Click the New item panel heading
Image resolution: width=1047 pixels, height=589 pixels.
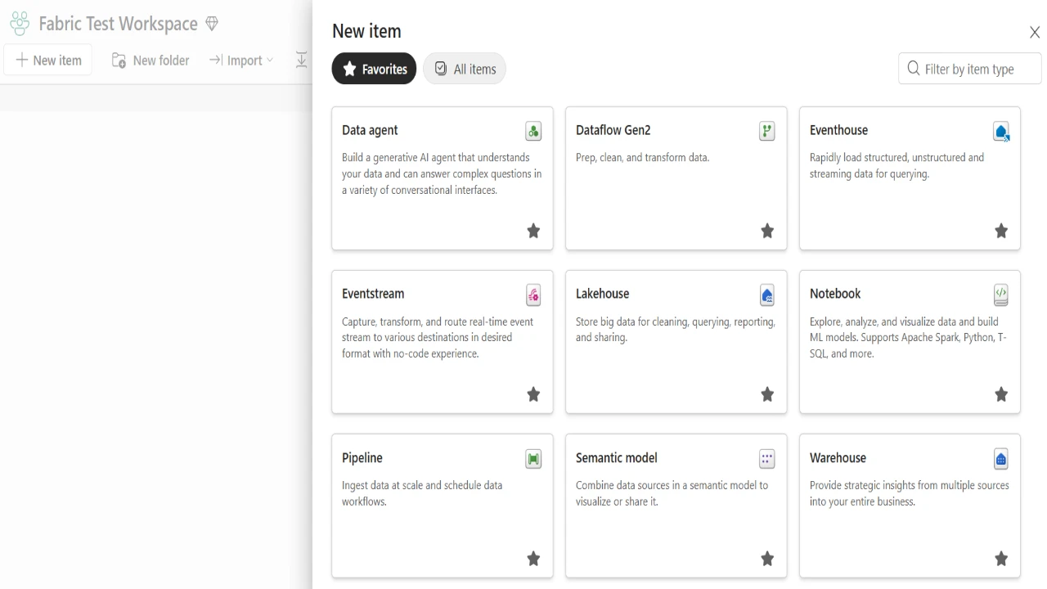tap(366, 31)
